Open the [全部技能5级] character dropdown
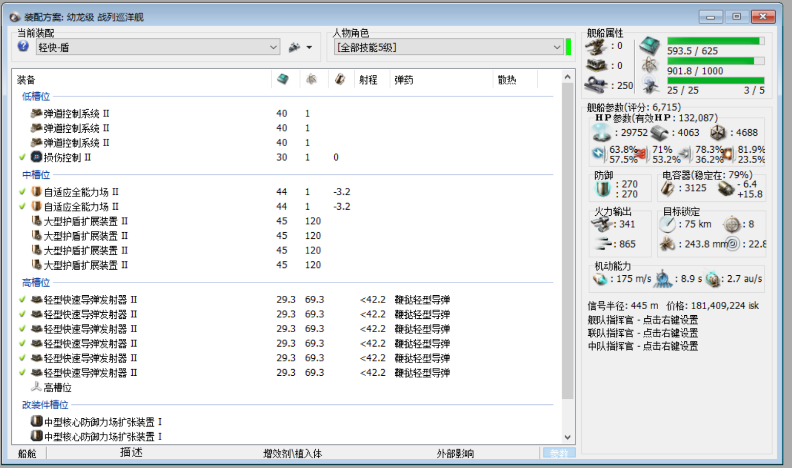 449,47
